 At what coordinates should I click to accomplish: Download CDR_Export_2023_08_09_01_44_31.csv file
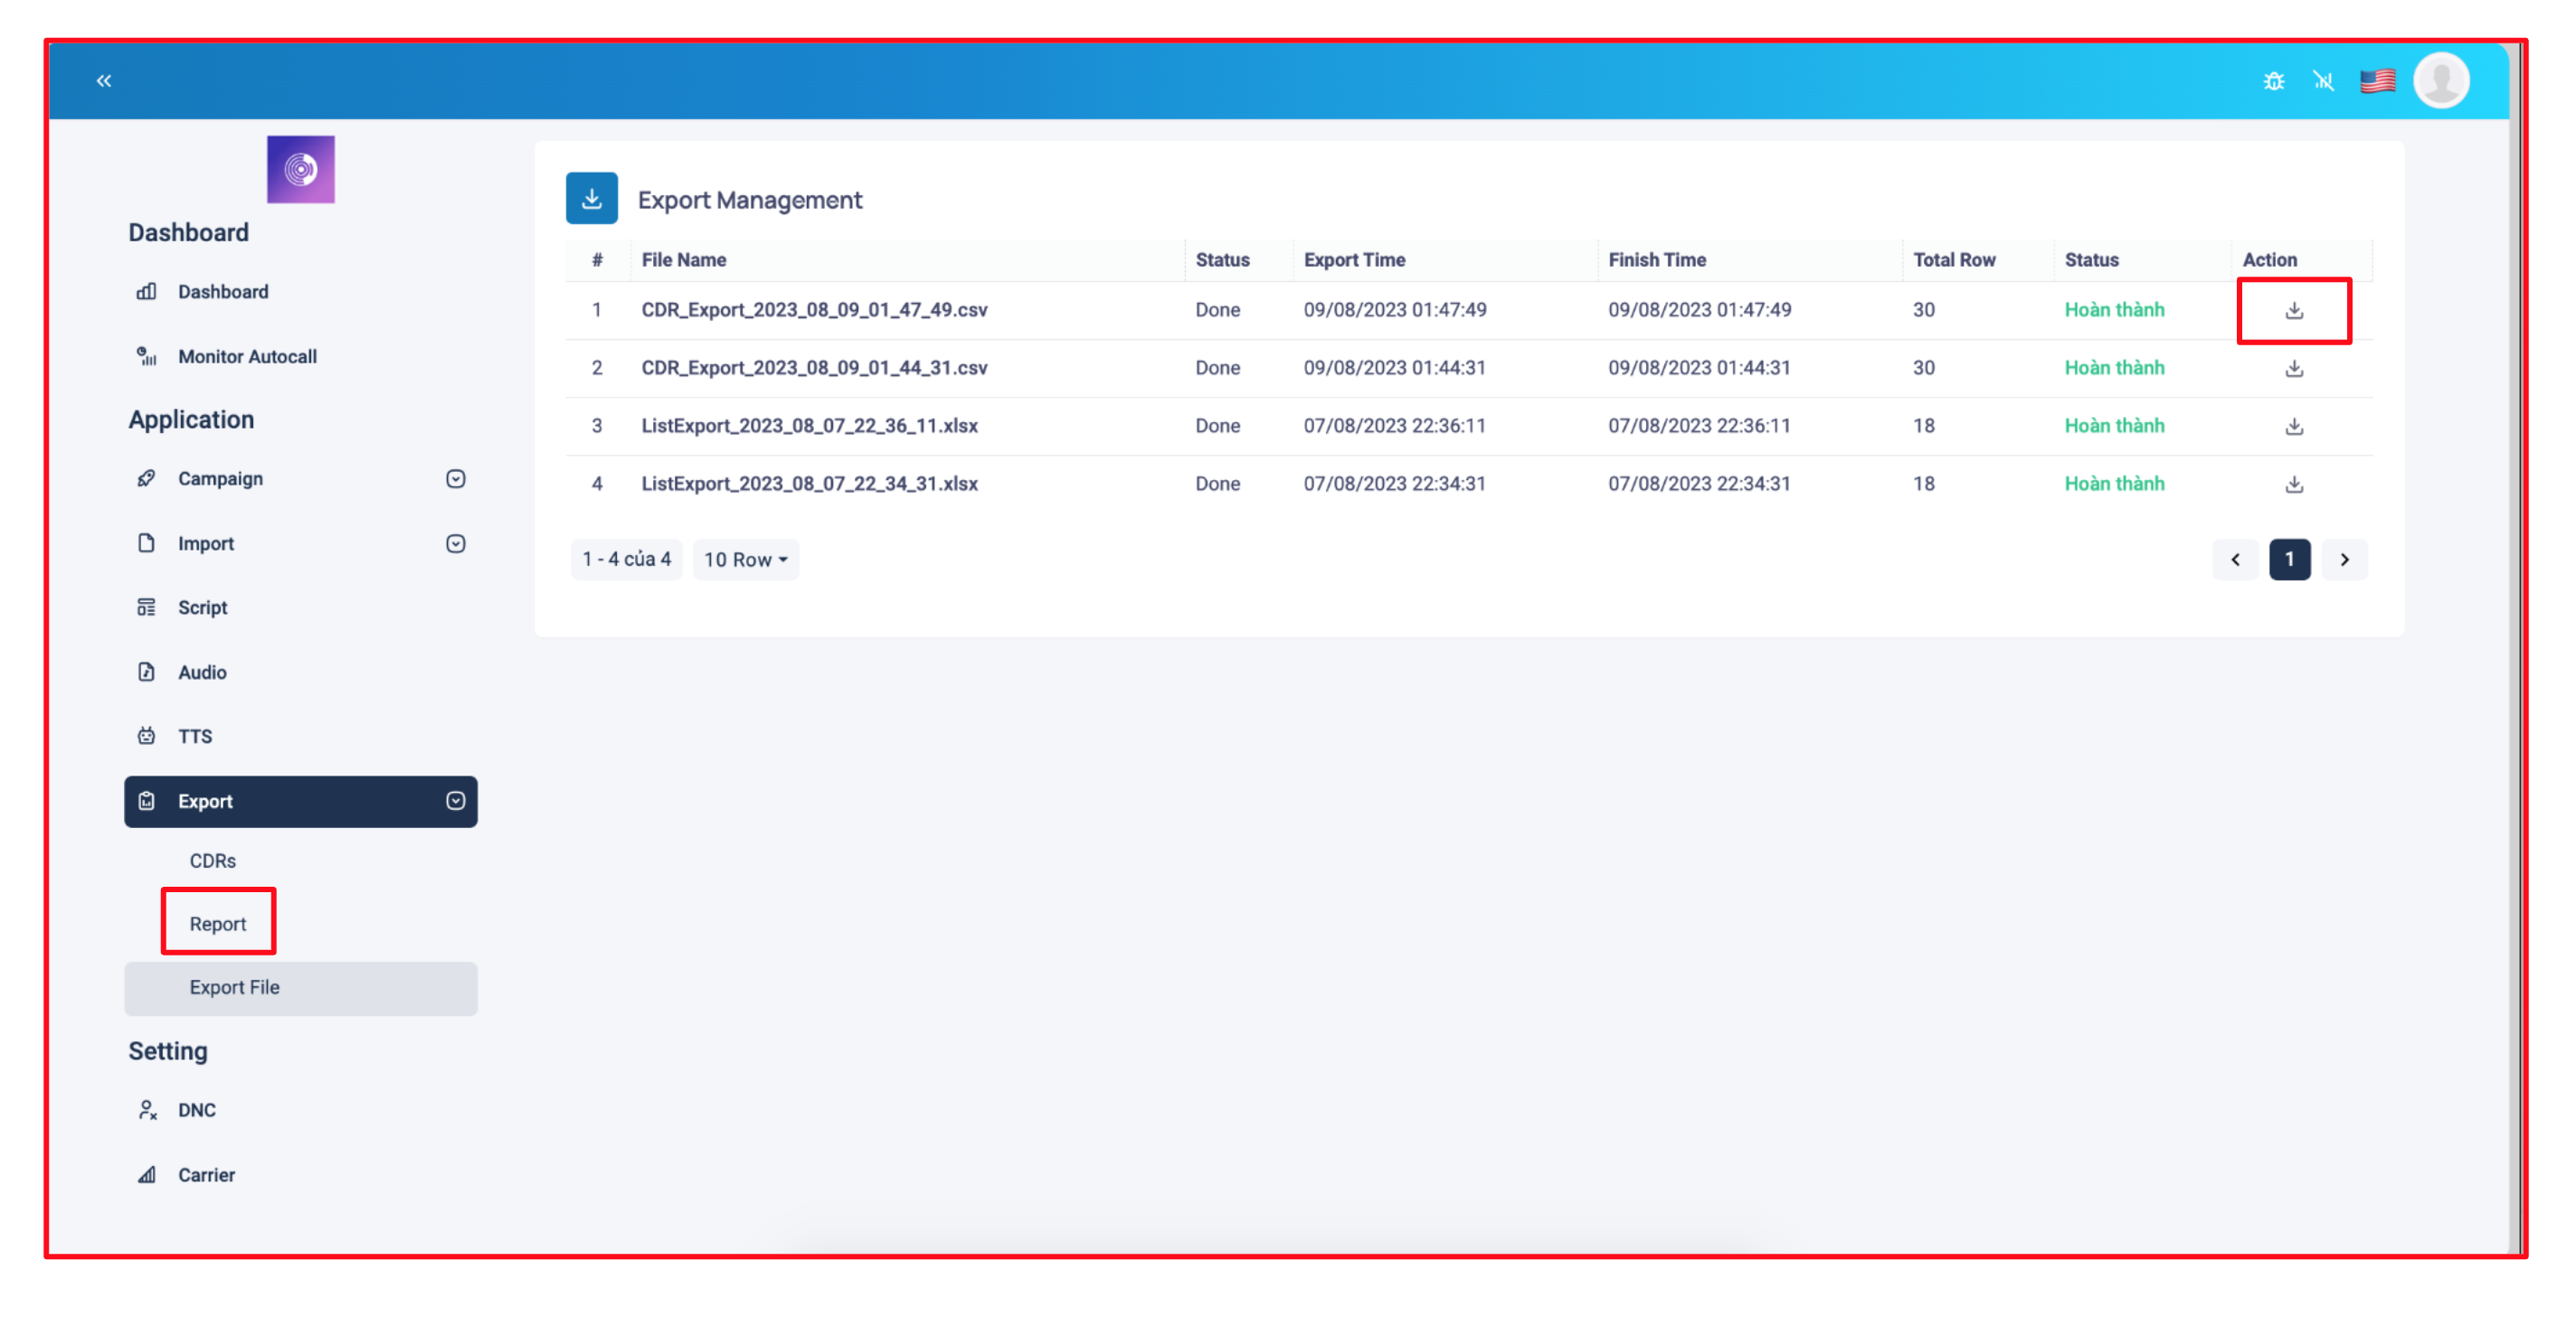[x=2293, y=369]
